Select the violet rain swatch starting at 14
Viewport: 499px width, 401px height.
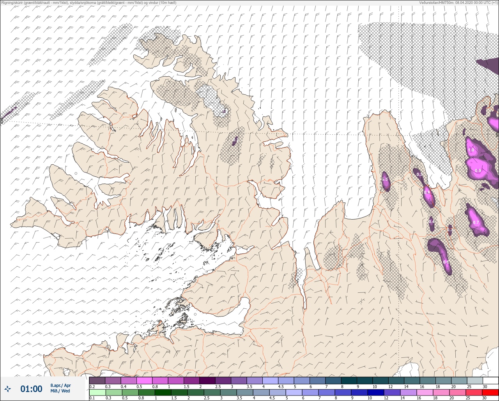(x=408, y=392)
